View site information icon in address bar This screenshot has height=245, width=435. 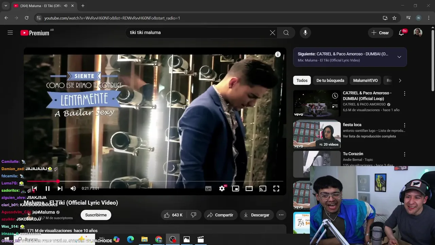[x=39, y=18]
